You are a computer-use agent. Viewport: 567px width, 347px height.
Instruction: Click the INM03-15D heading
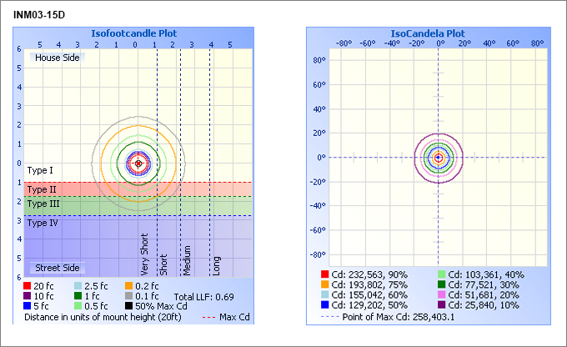tap(39, 14)
